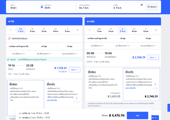Viewport: 170px width, 120px height.
Task: Toggle high-speed trains only filter in outbound panel
Action: coord(19,46)
